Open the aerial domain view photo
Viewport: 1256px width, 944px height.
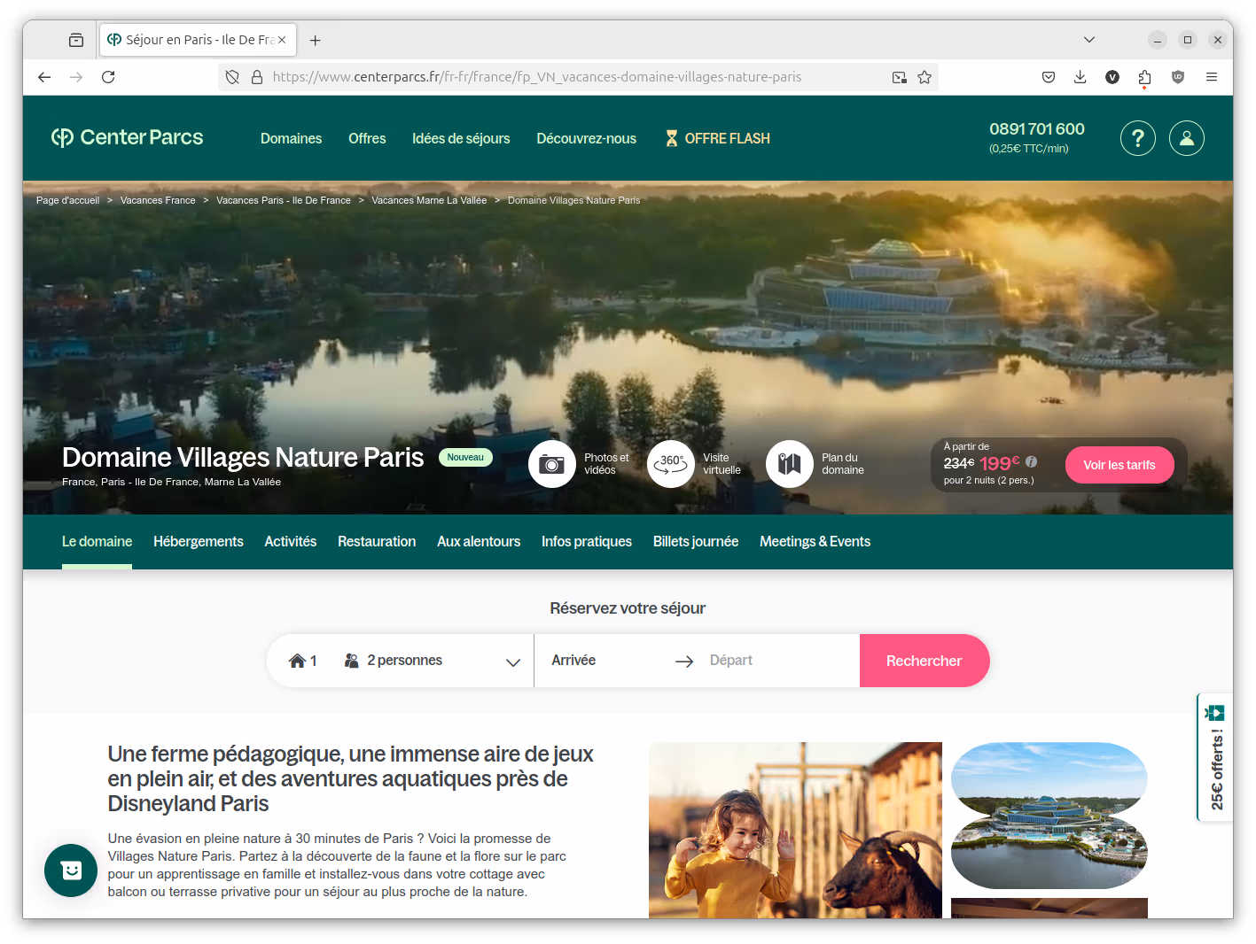tap(1049, 816)
